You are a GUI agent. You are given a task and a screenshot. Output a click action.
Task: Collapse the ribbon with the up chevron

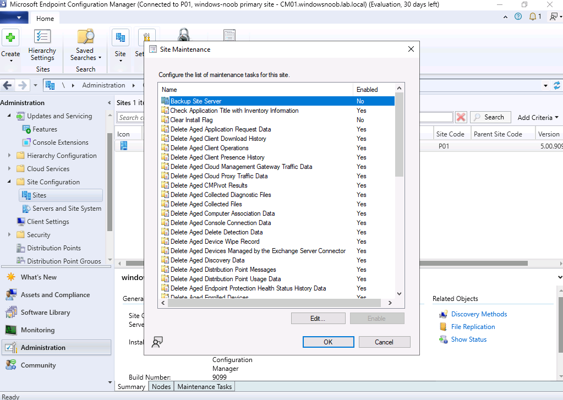pos(505,17)
